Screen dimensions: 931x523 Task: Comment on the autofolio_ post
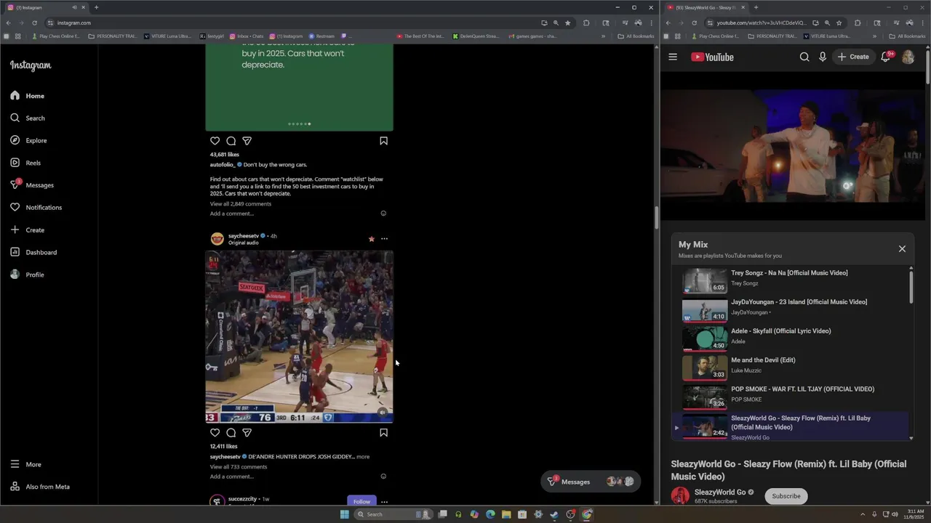[x=231, y=141]
